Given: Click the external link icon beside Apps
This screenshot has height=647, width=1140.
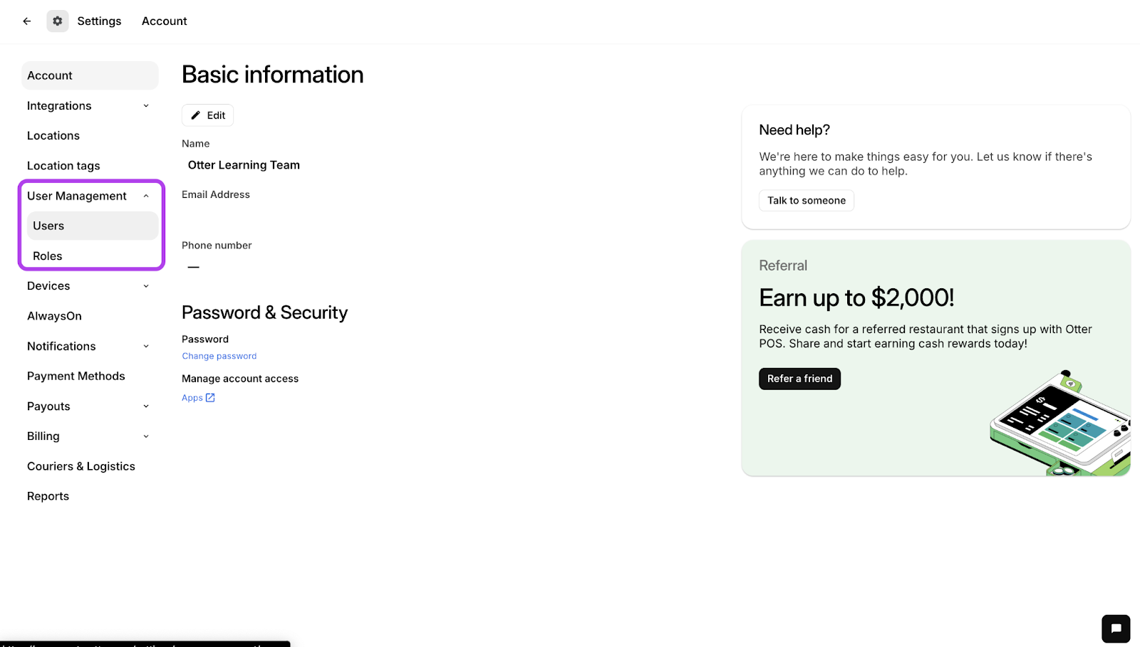Looking at the screenshot, I should pyautogui.click(x=210, y=398).
